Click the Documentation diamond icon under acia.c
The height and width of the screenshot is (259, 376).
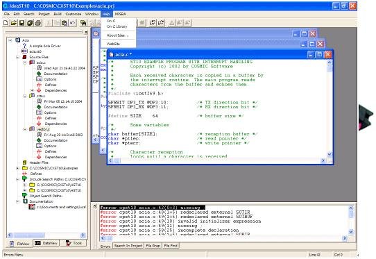click(x=39, y=74)
